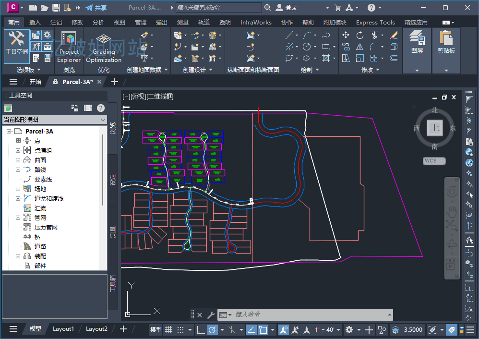Expand the 场地 tree node

[x=18, y=189]
